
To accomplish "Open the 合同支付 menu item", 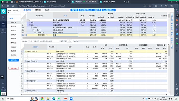I will click(13, 31).
